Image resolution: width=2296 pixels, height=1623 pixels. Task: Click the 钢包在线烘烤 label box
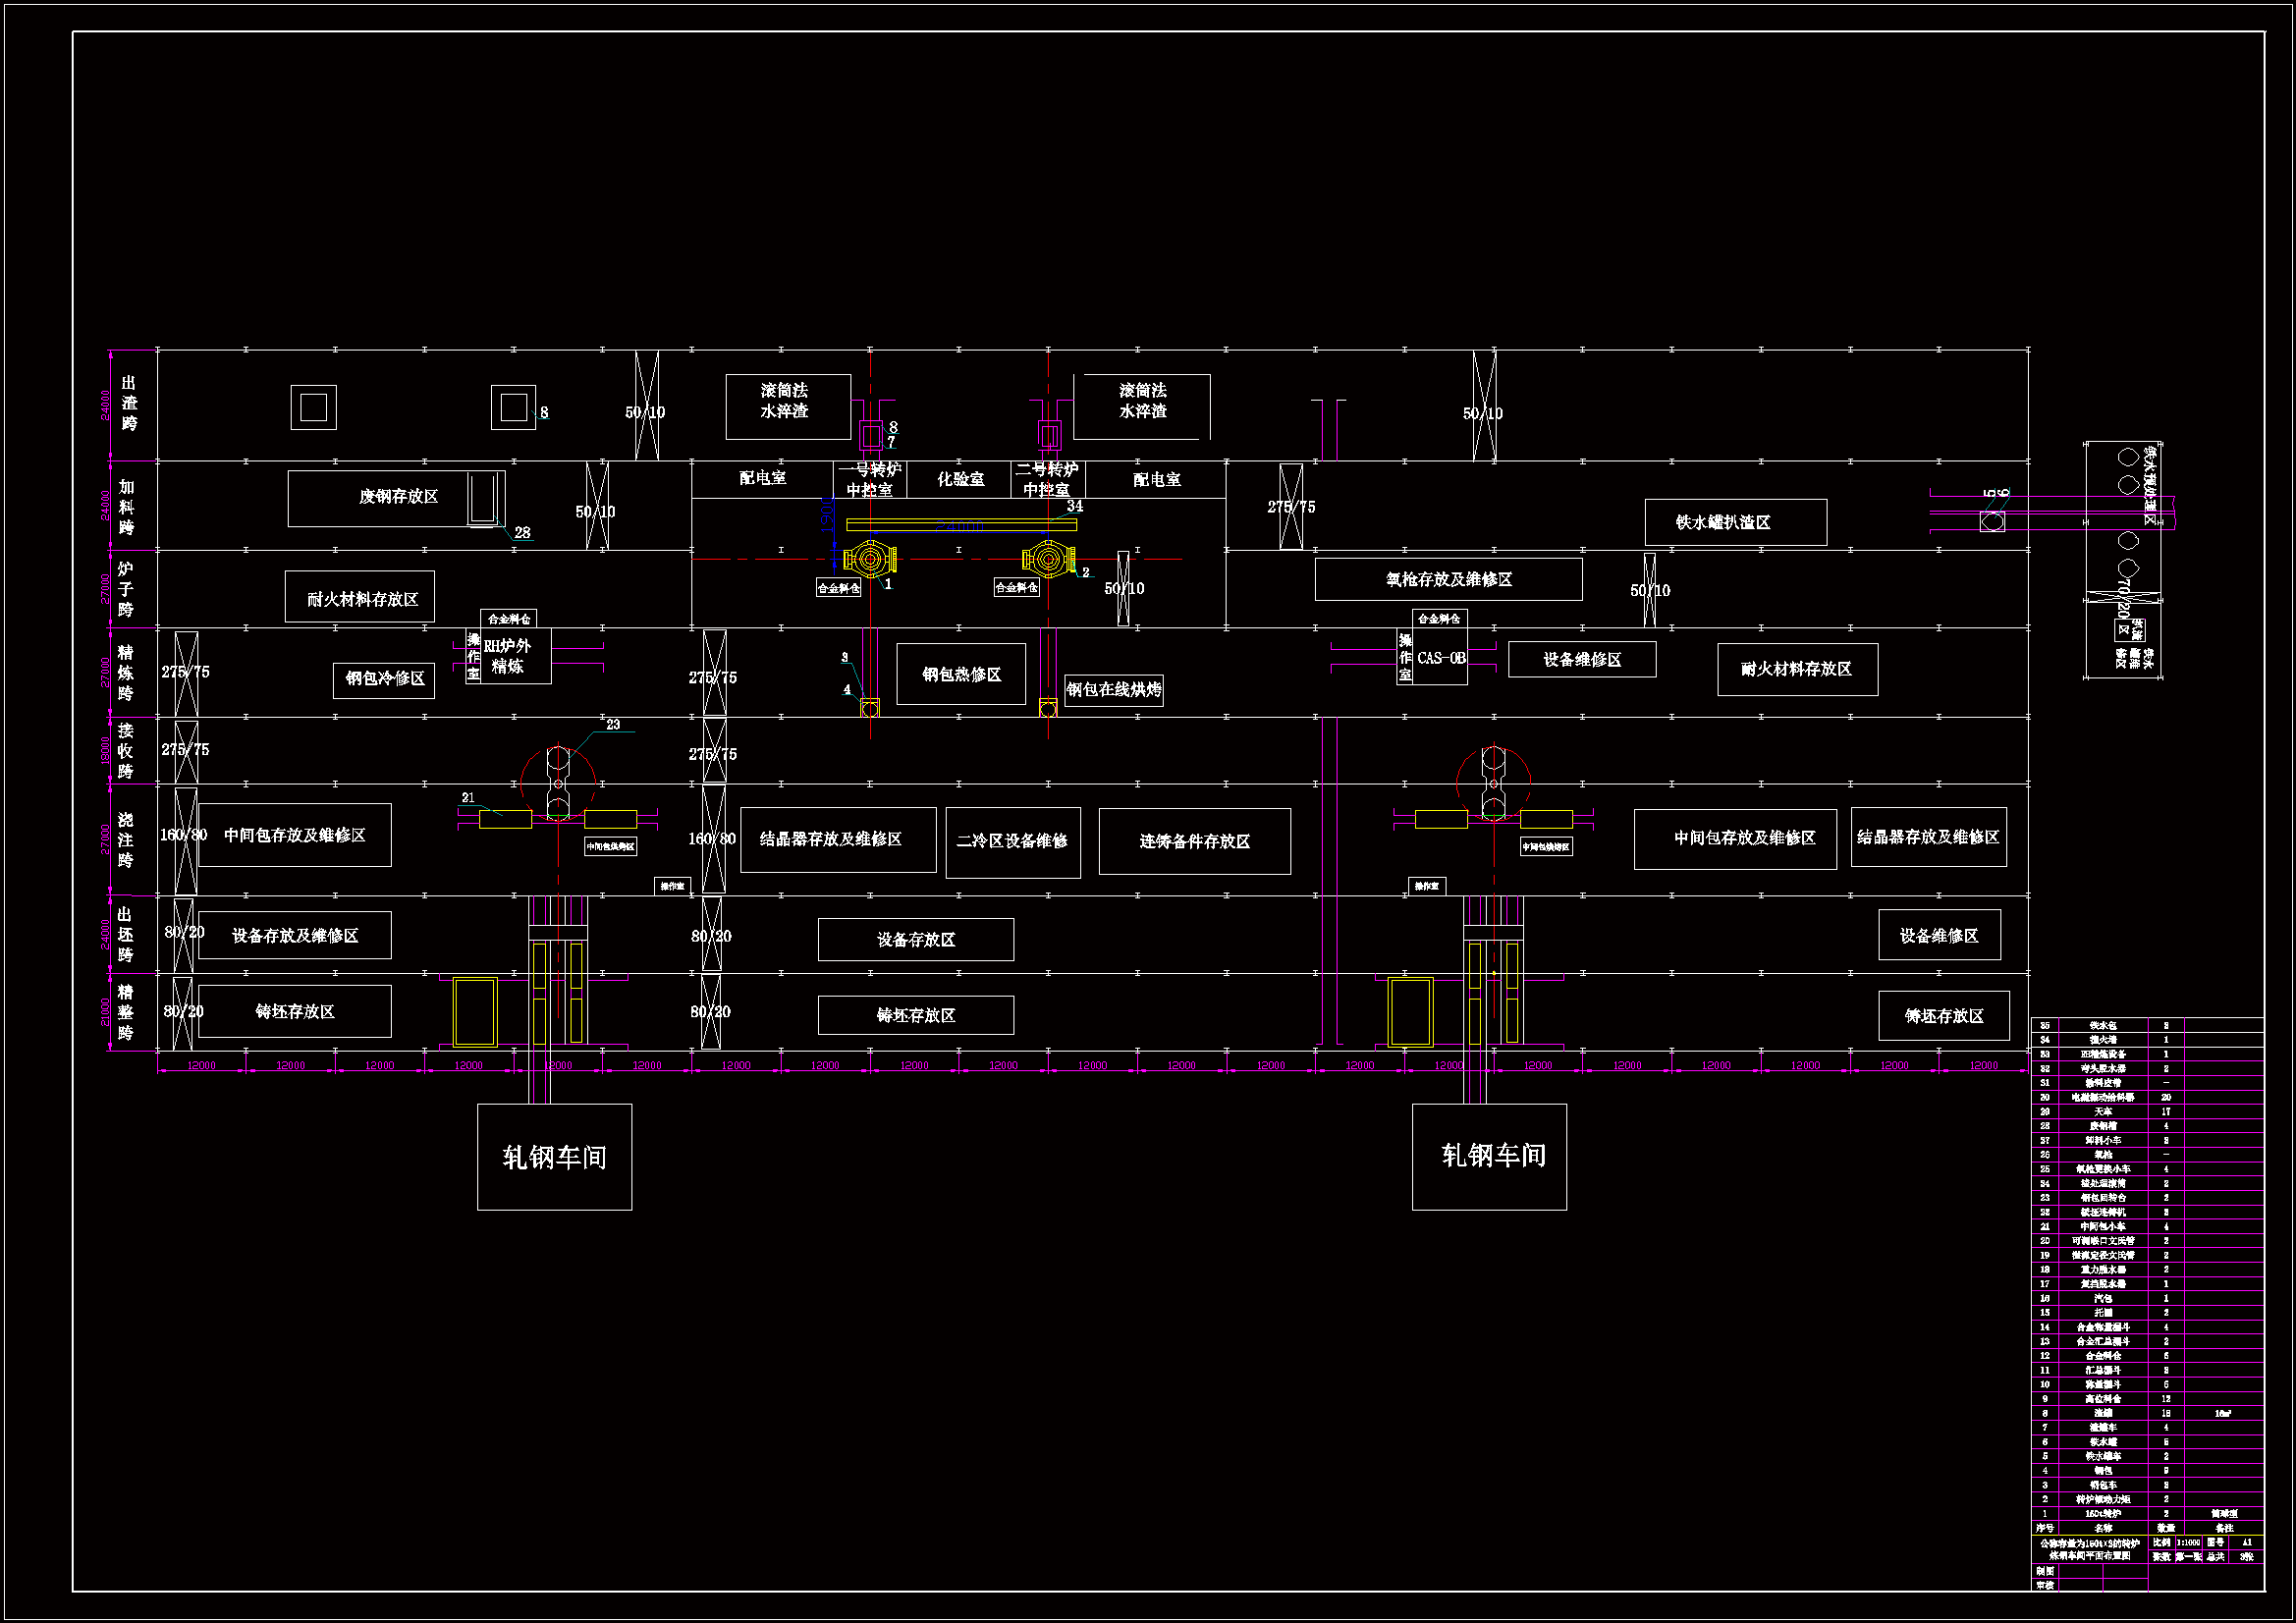1113,690
